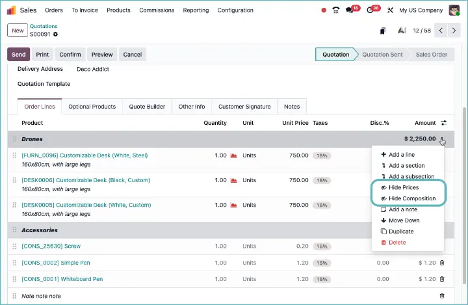Click the bookmark icon beside the pager
Viewport: 468px width, 305px height.
pos(383,31)
